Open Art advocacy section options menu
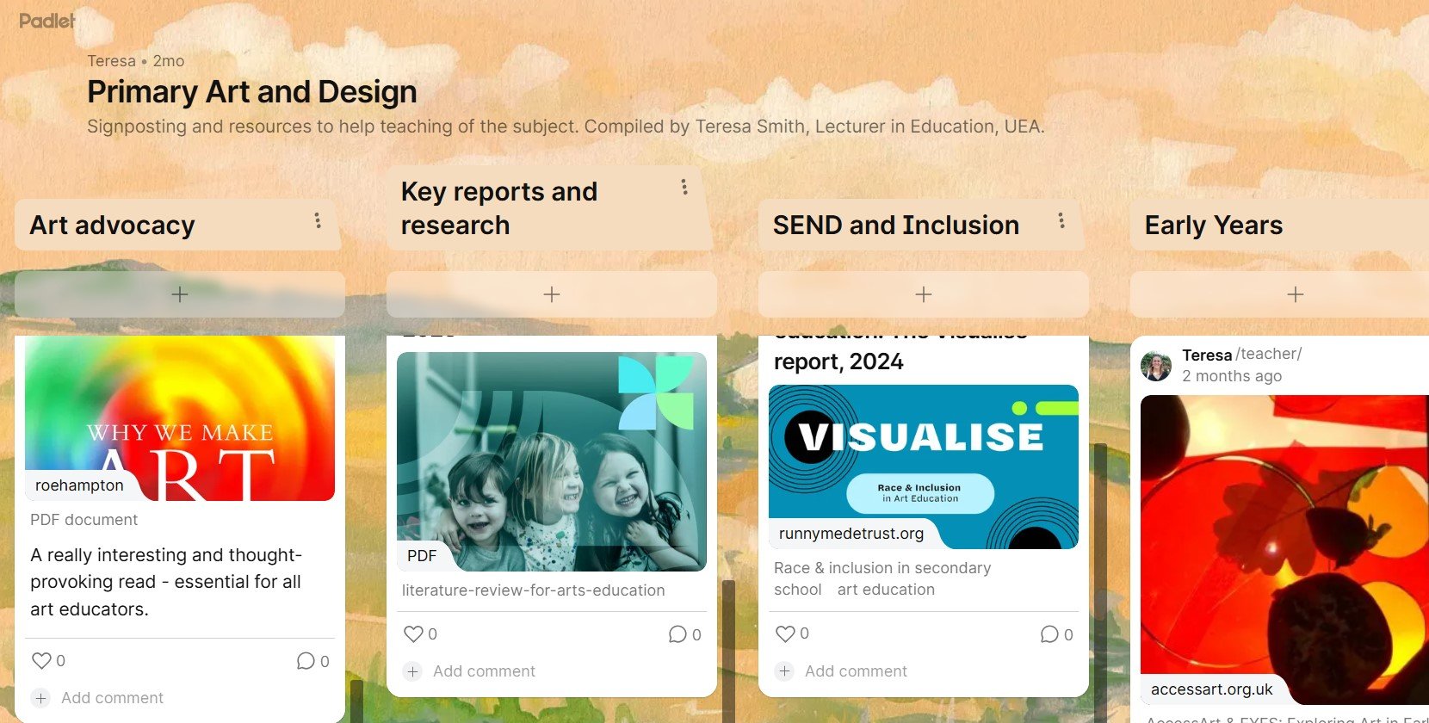Viewport: 1429px width, 723px height. point(318,220)
